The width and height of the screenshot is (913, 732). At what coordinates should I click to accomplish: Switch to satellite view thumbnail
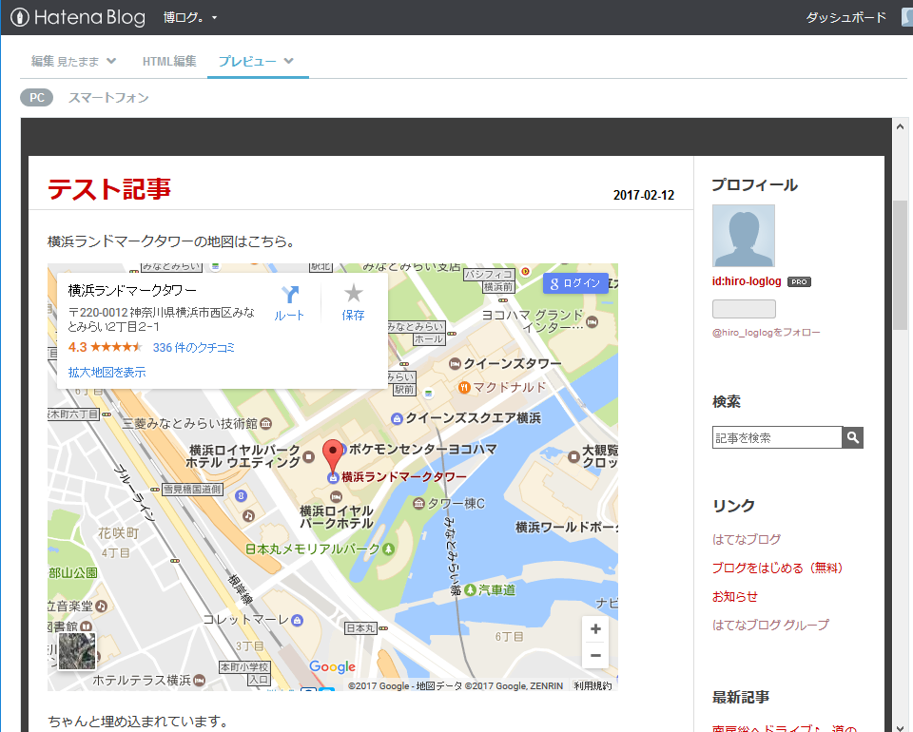click(77, 650)
